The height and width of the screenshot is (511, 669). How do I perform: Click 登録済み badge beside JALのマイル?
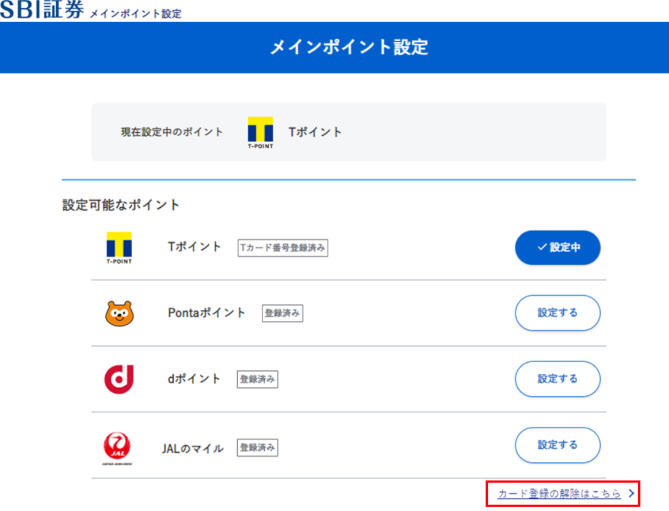[x=257, y=448]
